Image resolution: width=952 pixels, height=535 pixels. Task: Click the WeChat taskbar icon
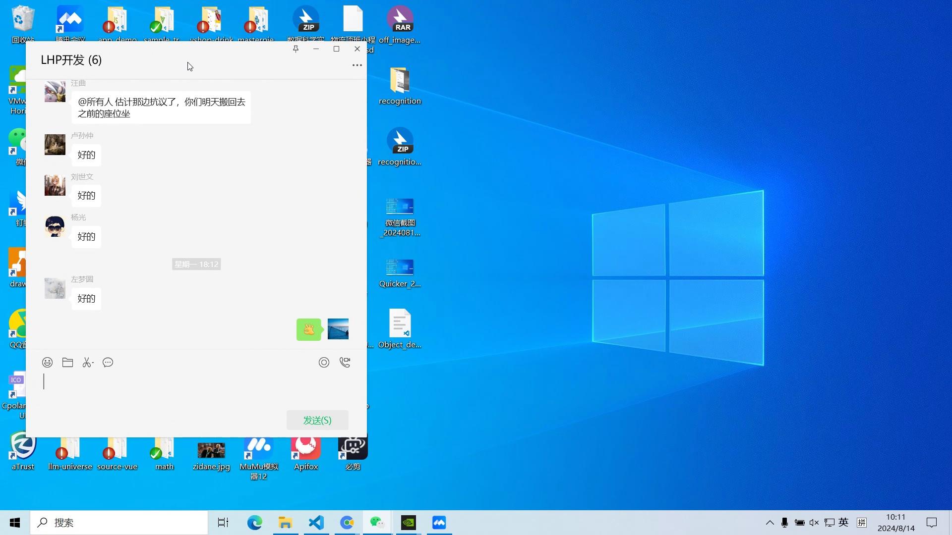tap(377, 523)
